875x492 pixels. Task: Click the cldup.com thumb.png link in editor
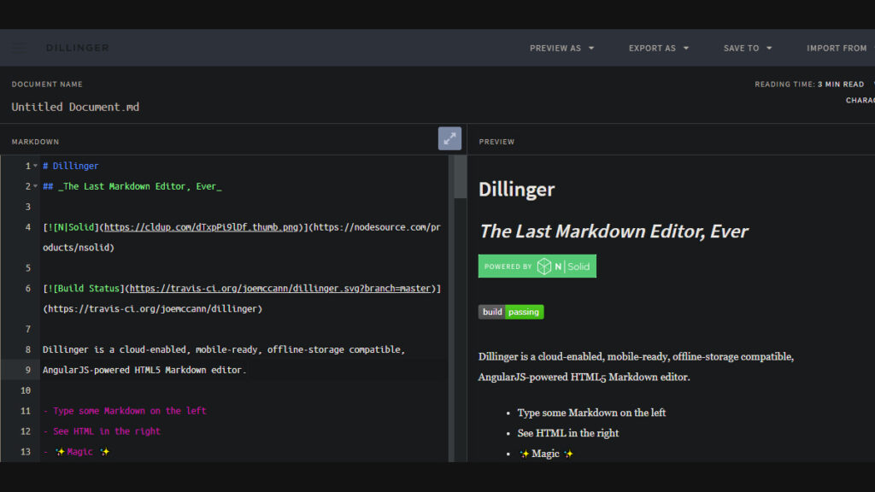(x=201, y=227)
